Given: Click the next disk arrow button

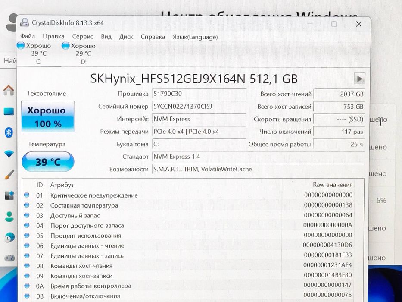Looking at the screenshot, I should (x=359, y=79).
